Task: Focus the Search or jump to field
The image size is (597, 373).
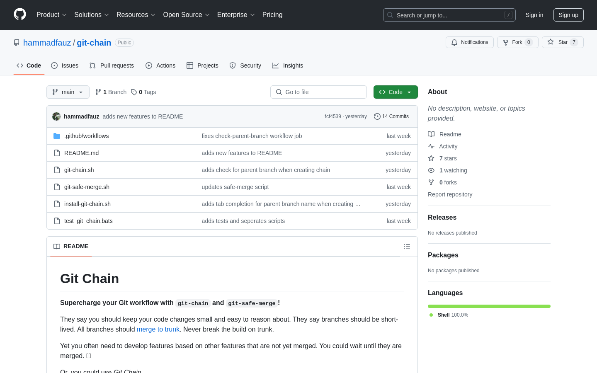Action: coord(449,15)
